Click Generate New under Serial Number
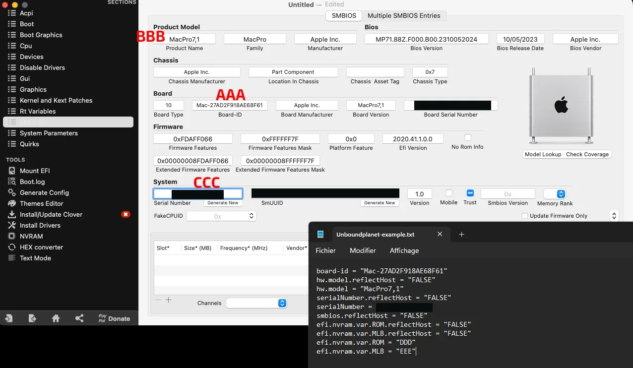 [x=223, y=203]
